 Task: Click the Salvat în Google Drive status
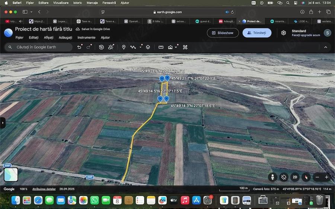pyautogui.click(x=93, y=29)
